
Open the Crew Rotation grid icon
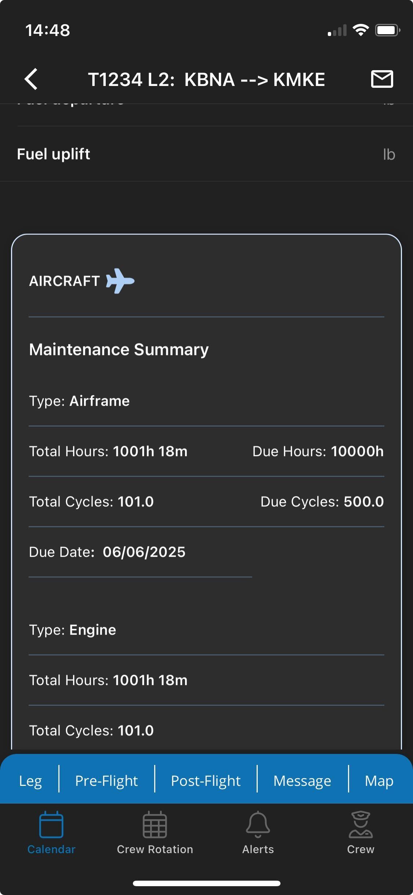(x=155, y=825)
